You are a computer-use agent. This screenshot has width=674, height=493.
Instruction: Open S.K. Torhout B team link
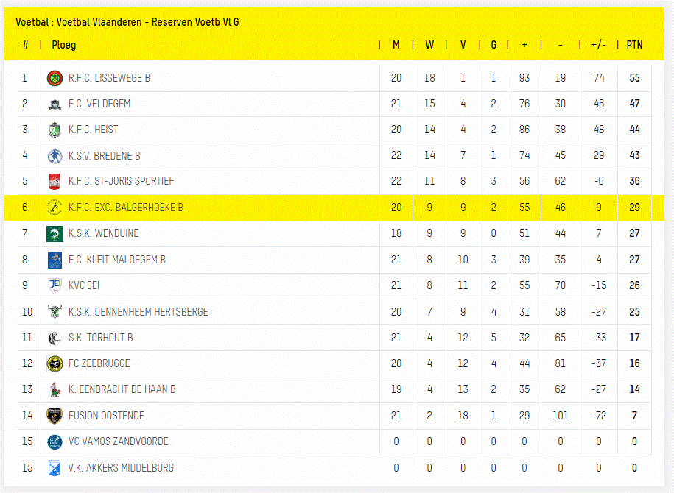[x=100, y=338]
